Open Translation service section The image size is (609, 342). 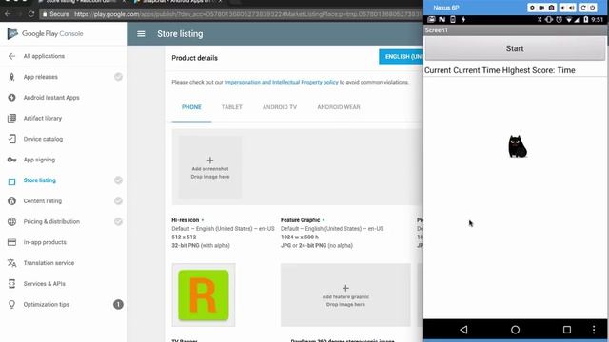click(49, 263)
